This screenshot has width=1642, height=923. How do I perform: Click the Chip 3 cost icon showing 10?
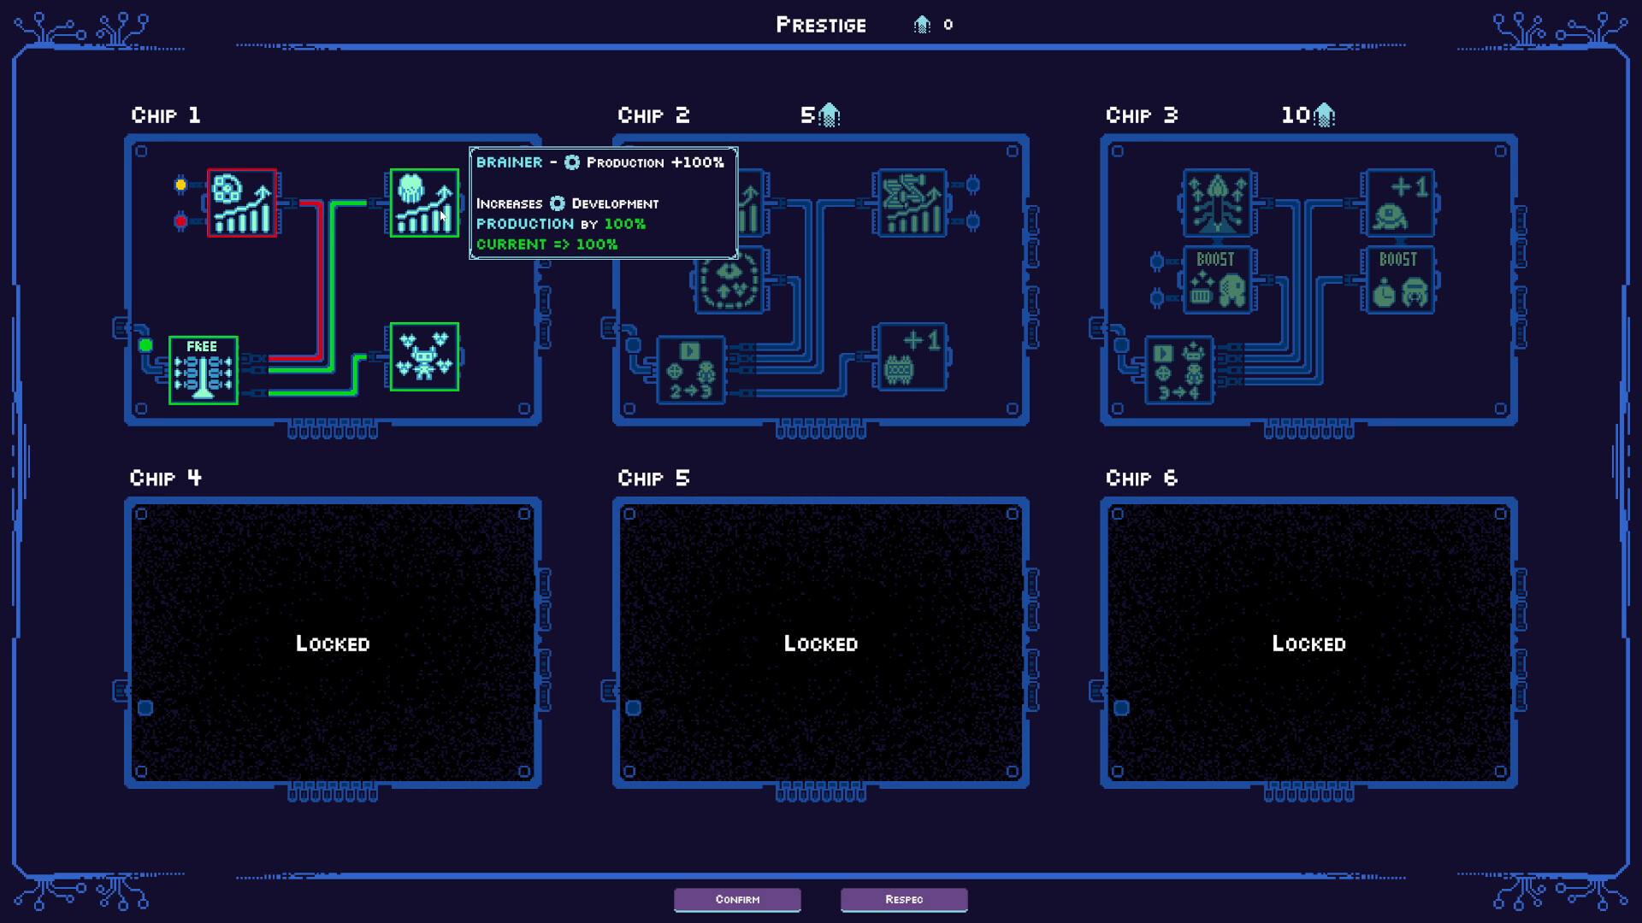(x=1324, y=115)
